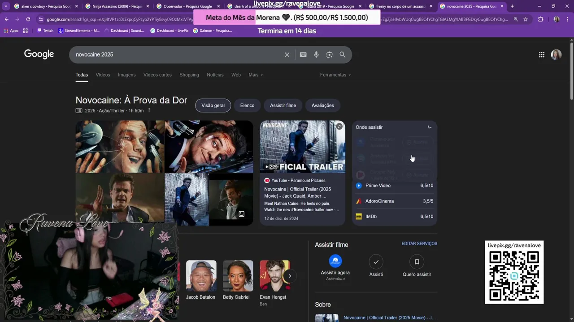The height and width of the screenshot is (322, 574).
Task: Open the Apps bookmark shortcut
Action: (11, 30)
